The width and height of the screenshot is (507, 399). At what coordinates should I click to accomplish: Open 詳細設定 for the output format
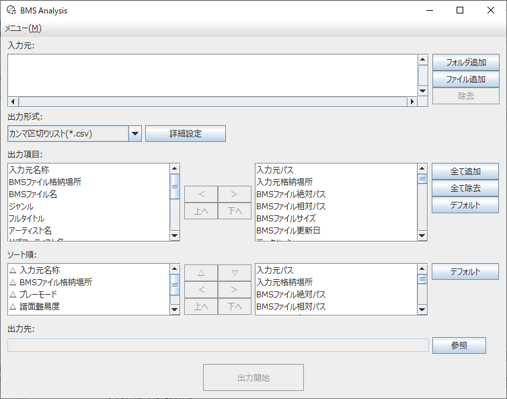(x=186, y=134)
